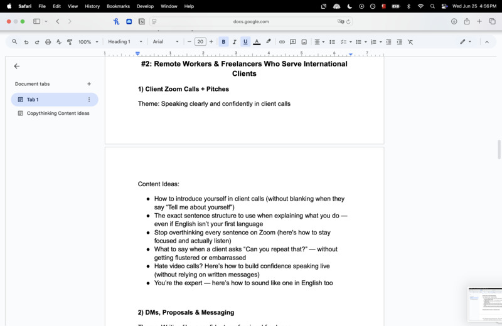Insert a link

282,42
